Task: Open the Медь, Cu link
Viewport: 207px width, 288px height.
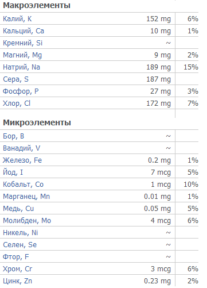Action: [x=18, y=209]
